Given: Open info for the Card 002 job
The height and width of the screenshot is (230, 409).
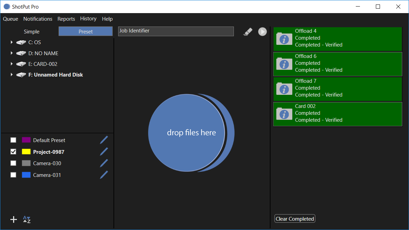Looking at the screenshot, I should (x=284, y=114).
